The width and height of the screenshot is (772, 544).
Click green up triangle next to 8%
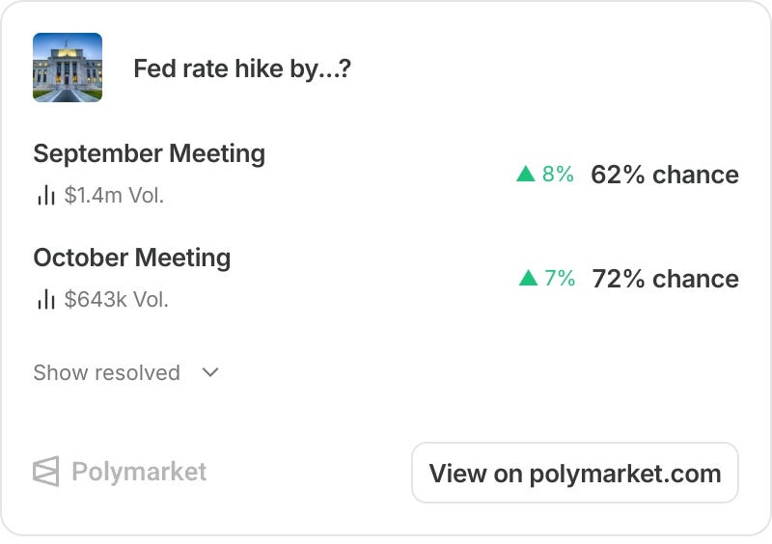[x=526, y=174]
